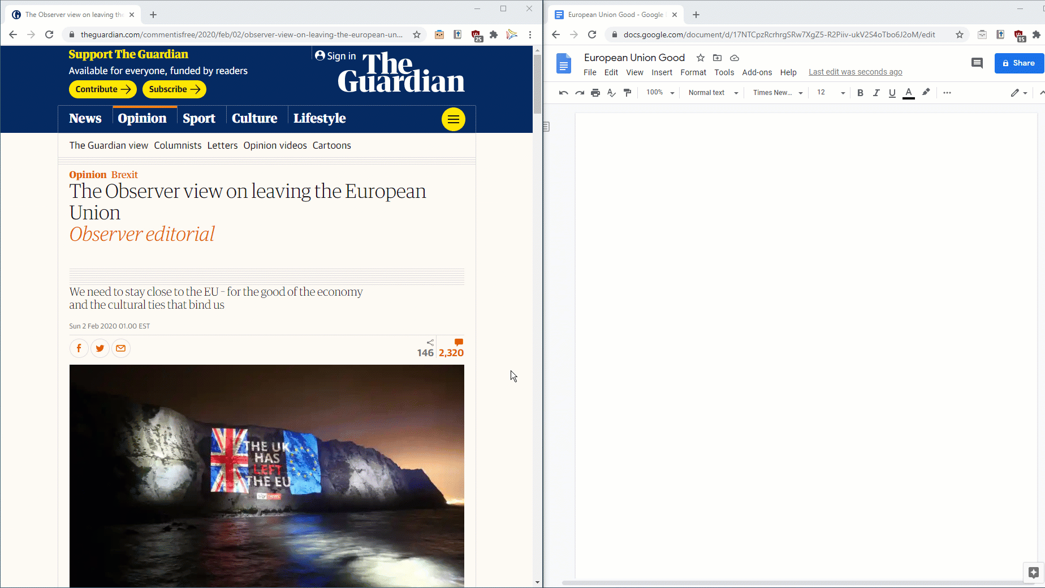The image size is (1045, 588).
Task: Open the Explore button in Docs
Action: point(1034,572)
